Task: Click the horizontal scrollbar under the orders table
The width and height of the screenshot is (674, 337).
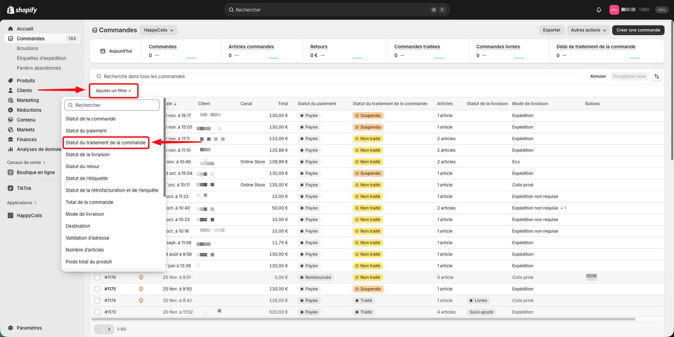Action: [x=363, y=319]
